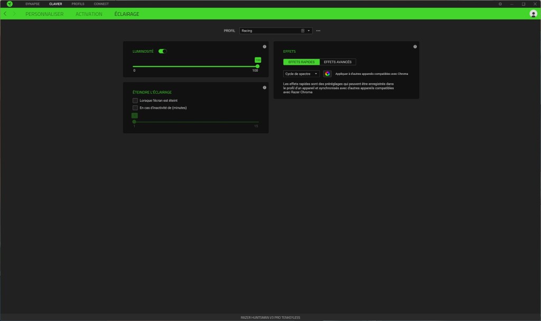Open the user account avatar

[533, 14]
